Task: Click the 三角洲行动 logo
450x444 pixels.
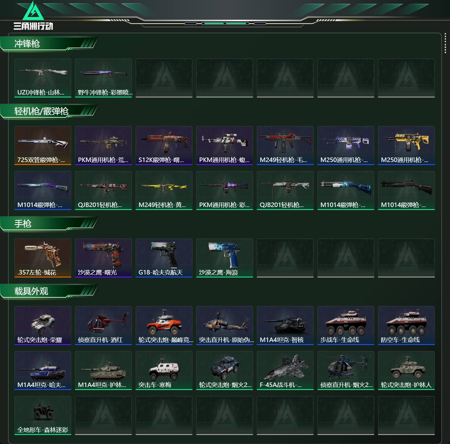Action: 33,16
